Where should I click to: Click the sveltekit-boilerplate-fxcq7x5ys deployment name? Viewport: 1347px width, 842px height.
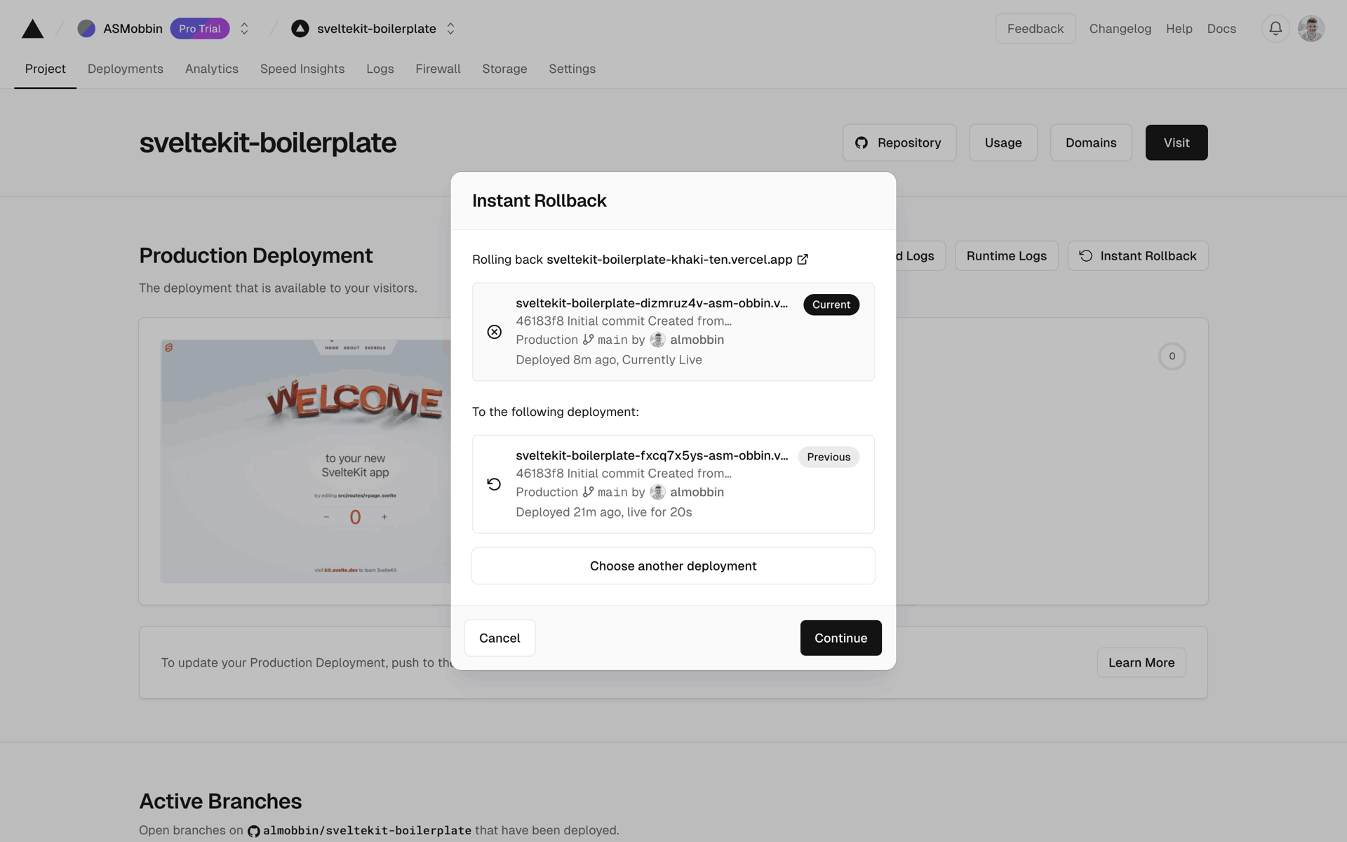[652, 455]
